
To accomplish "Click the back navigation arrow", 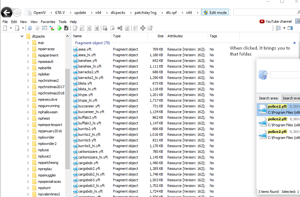I will click(x=7, y=13).
